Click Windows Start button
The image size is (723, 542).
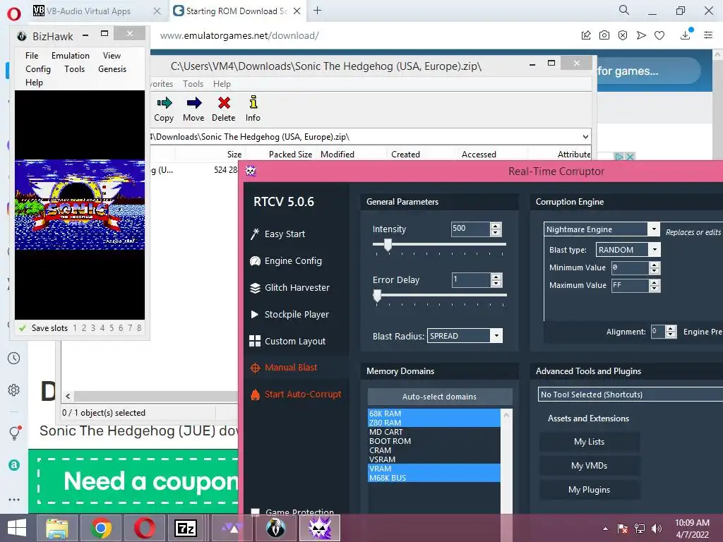coord(17,528)
